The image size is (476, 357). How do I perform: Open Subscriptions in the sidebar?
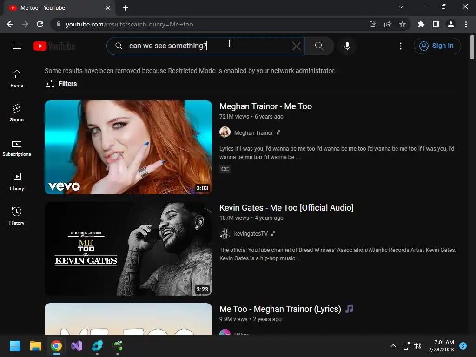tap(17, 147)
